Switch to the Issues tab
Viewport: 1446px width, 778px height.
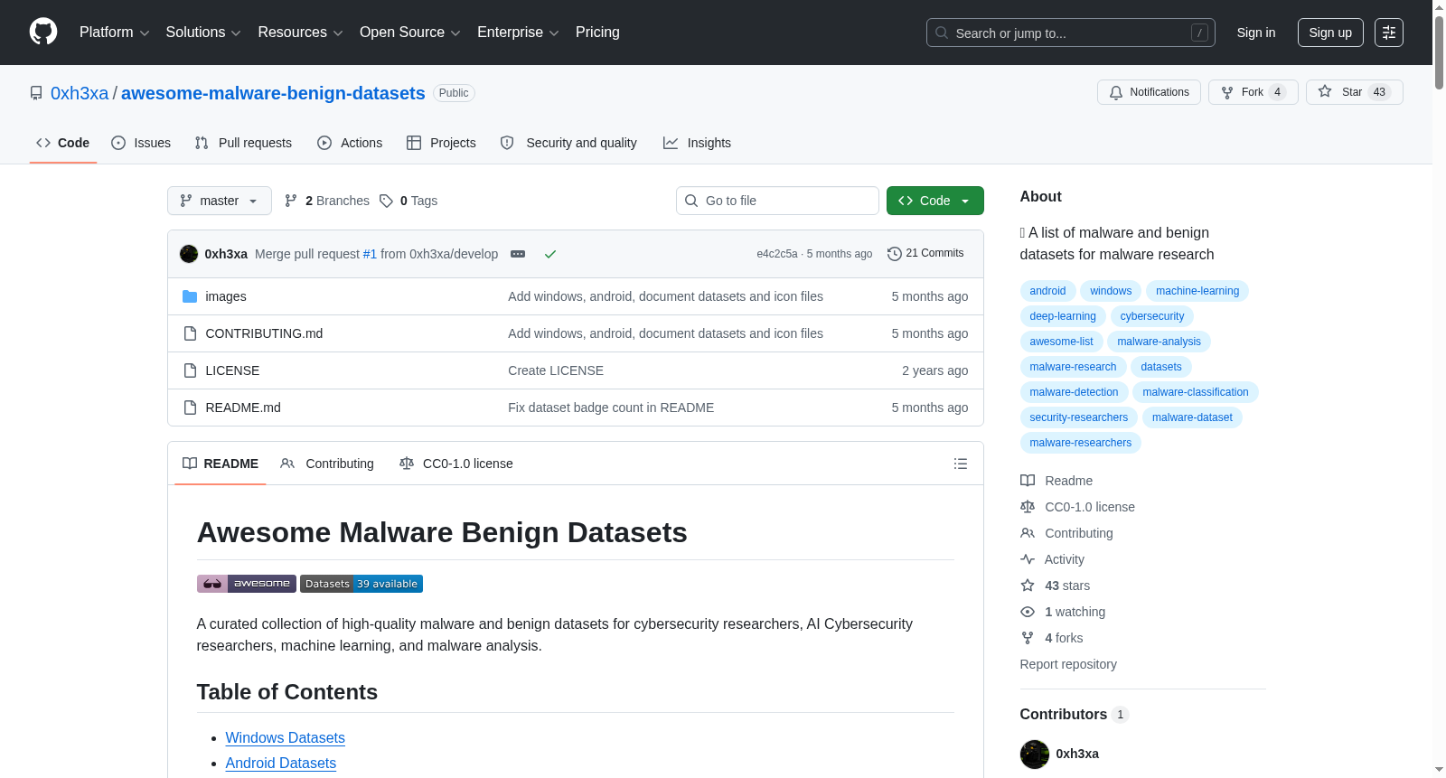(x=141, y=143)
